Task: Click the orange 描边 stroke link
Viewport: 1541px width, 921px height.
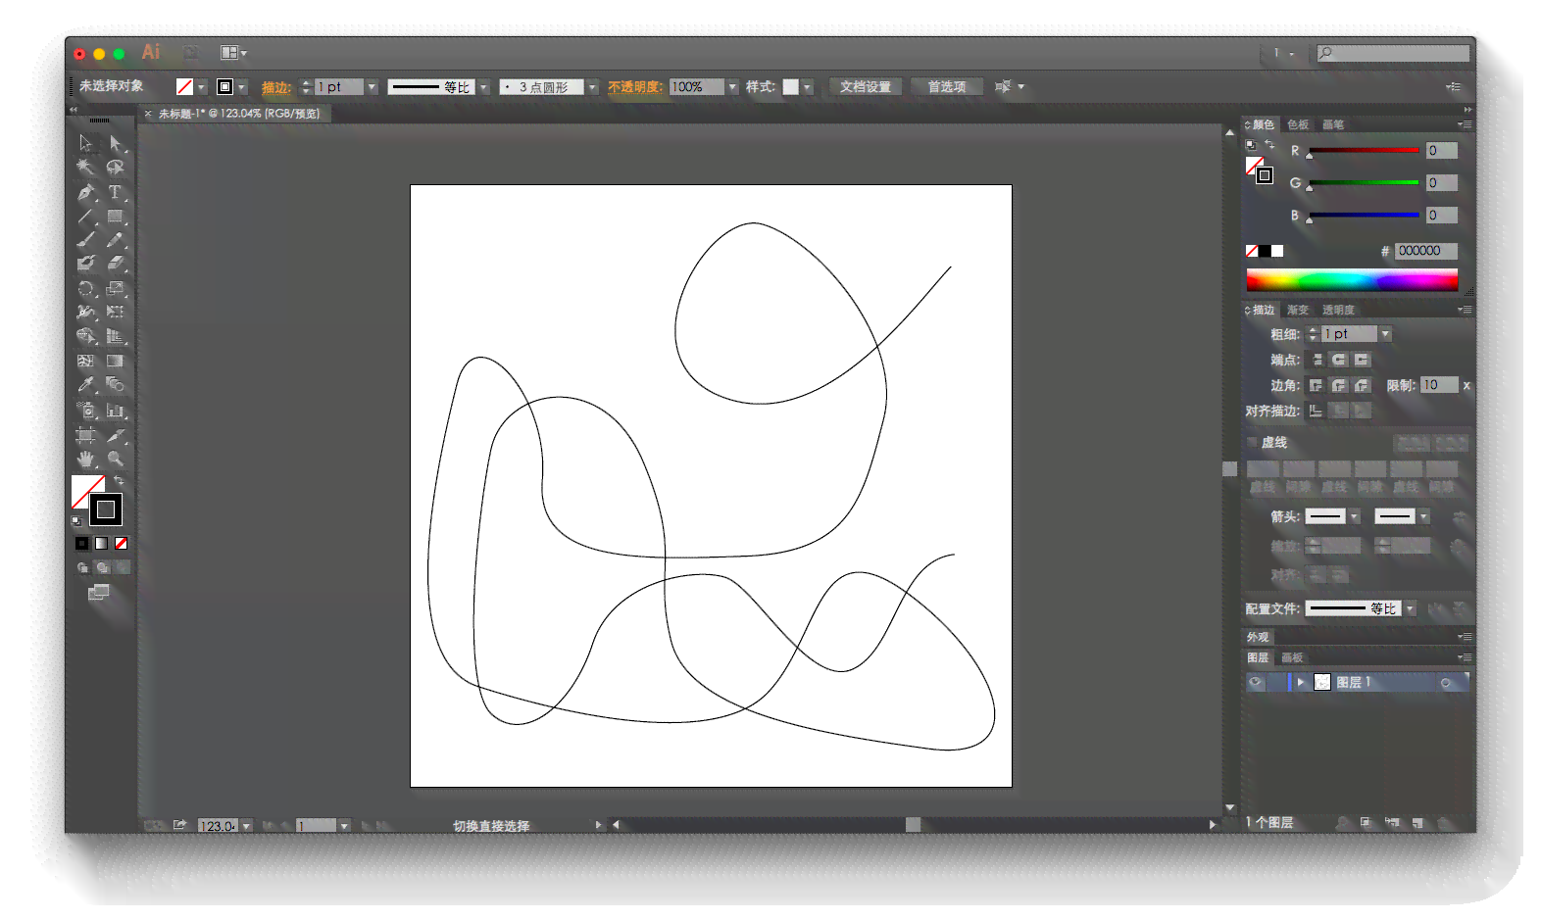Action: point(276,87)
